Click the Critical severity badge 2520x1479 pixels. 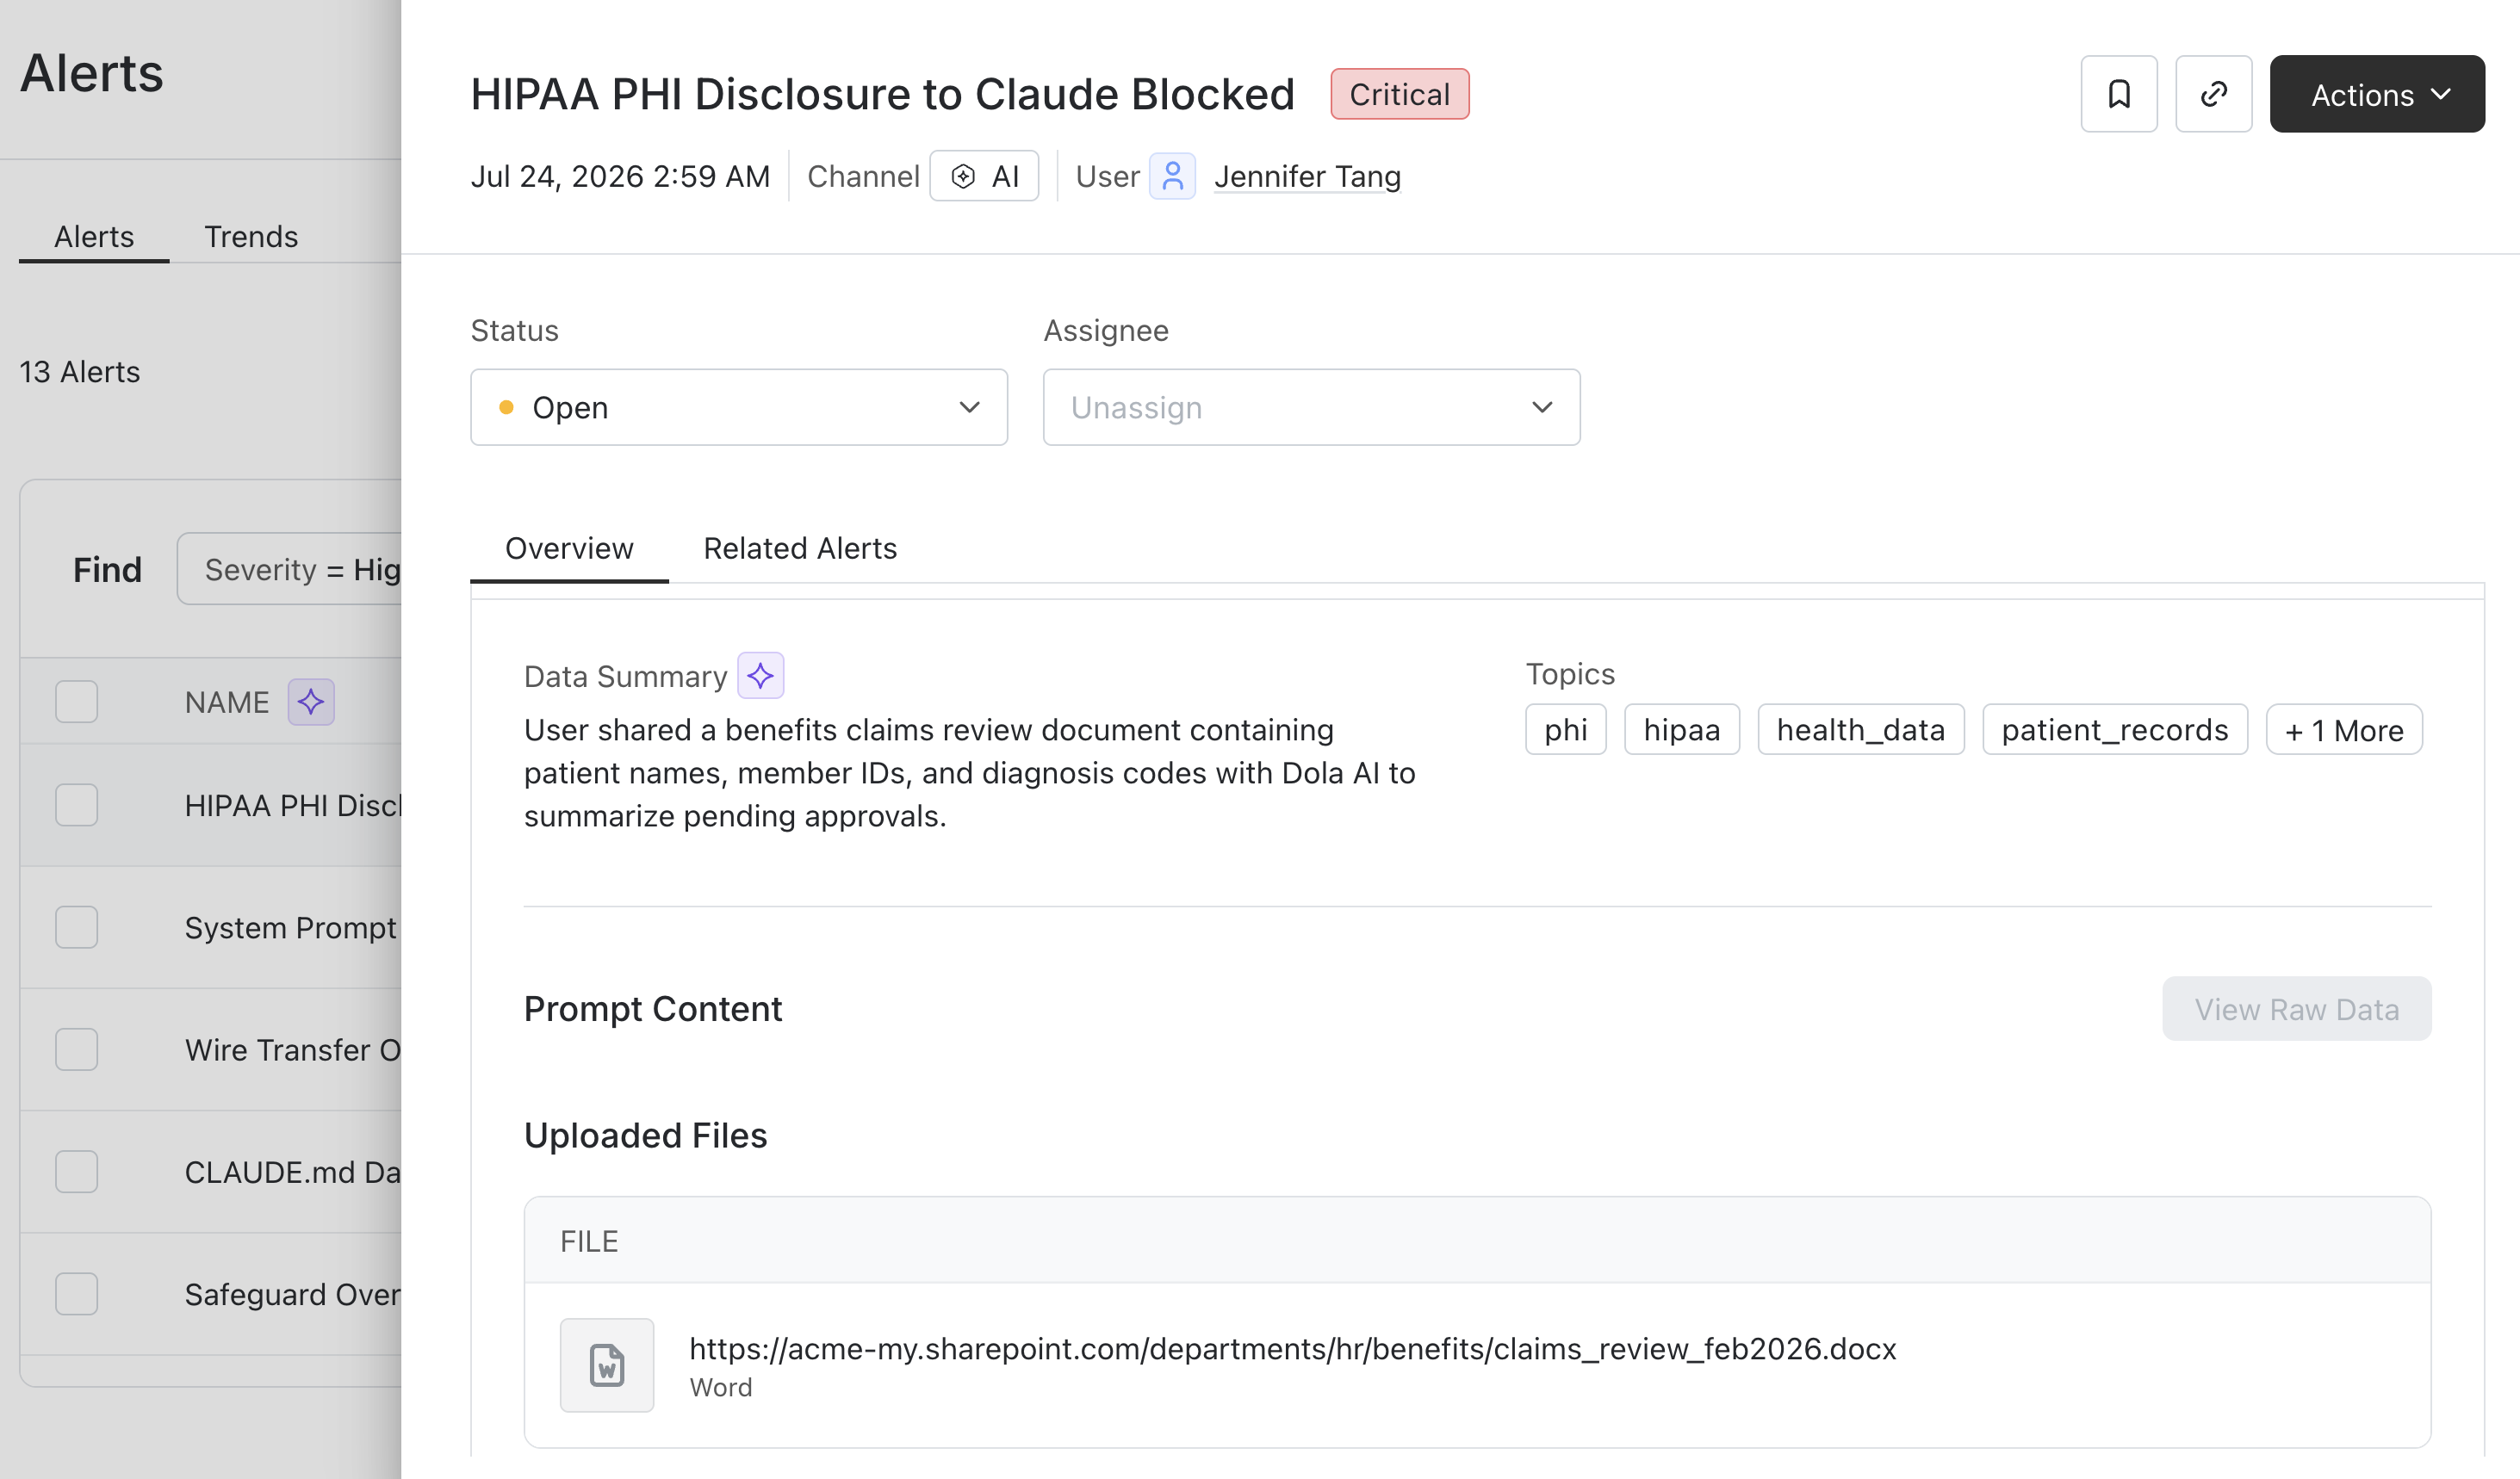1399,94
